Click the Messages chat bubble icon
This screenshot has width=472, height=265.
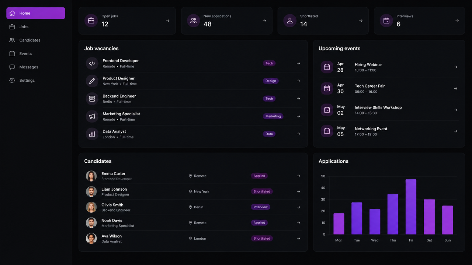[x=12, y=67]
